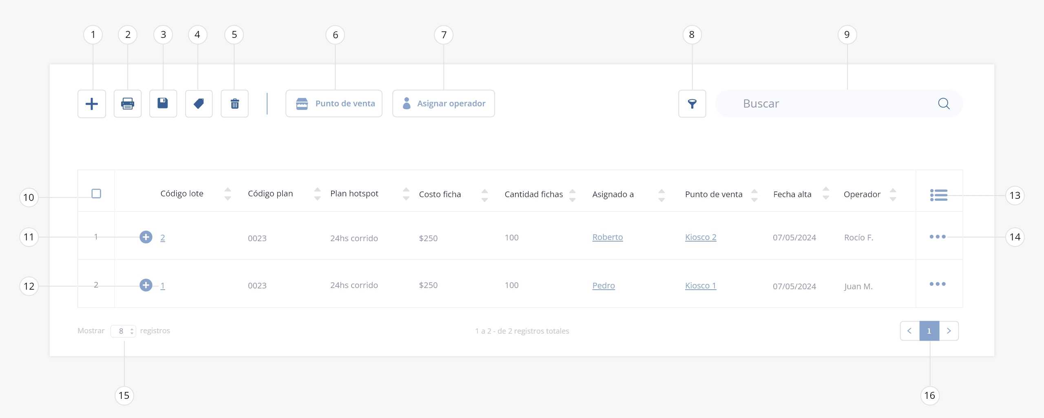Viewport: 1044px width, 418px height.
Task: Click the plus icon to add new batch
Action: [92, 104]
